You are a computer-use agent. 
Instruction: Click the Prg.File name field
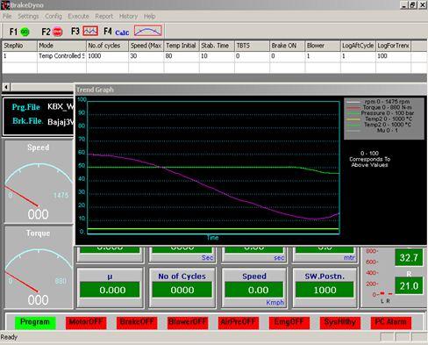coord(61,106)
